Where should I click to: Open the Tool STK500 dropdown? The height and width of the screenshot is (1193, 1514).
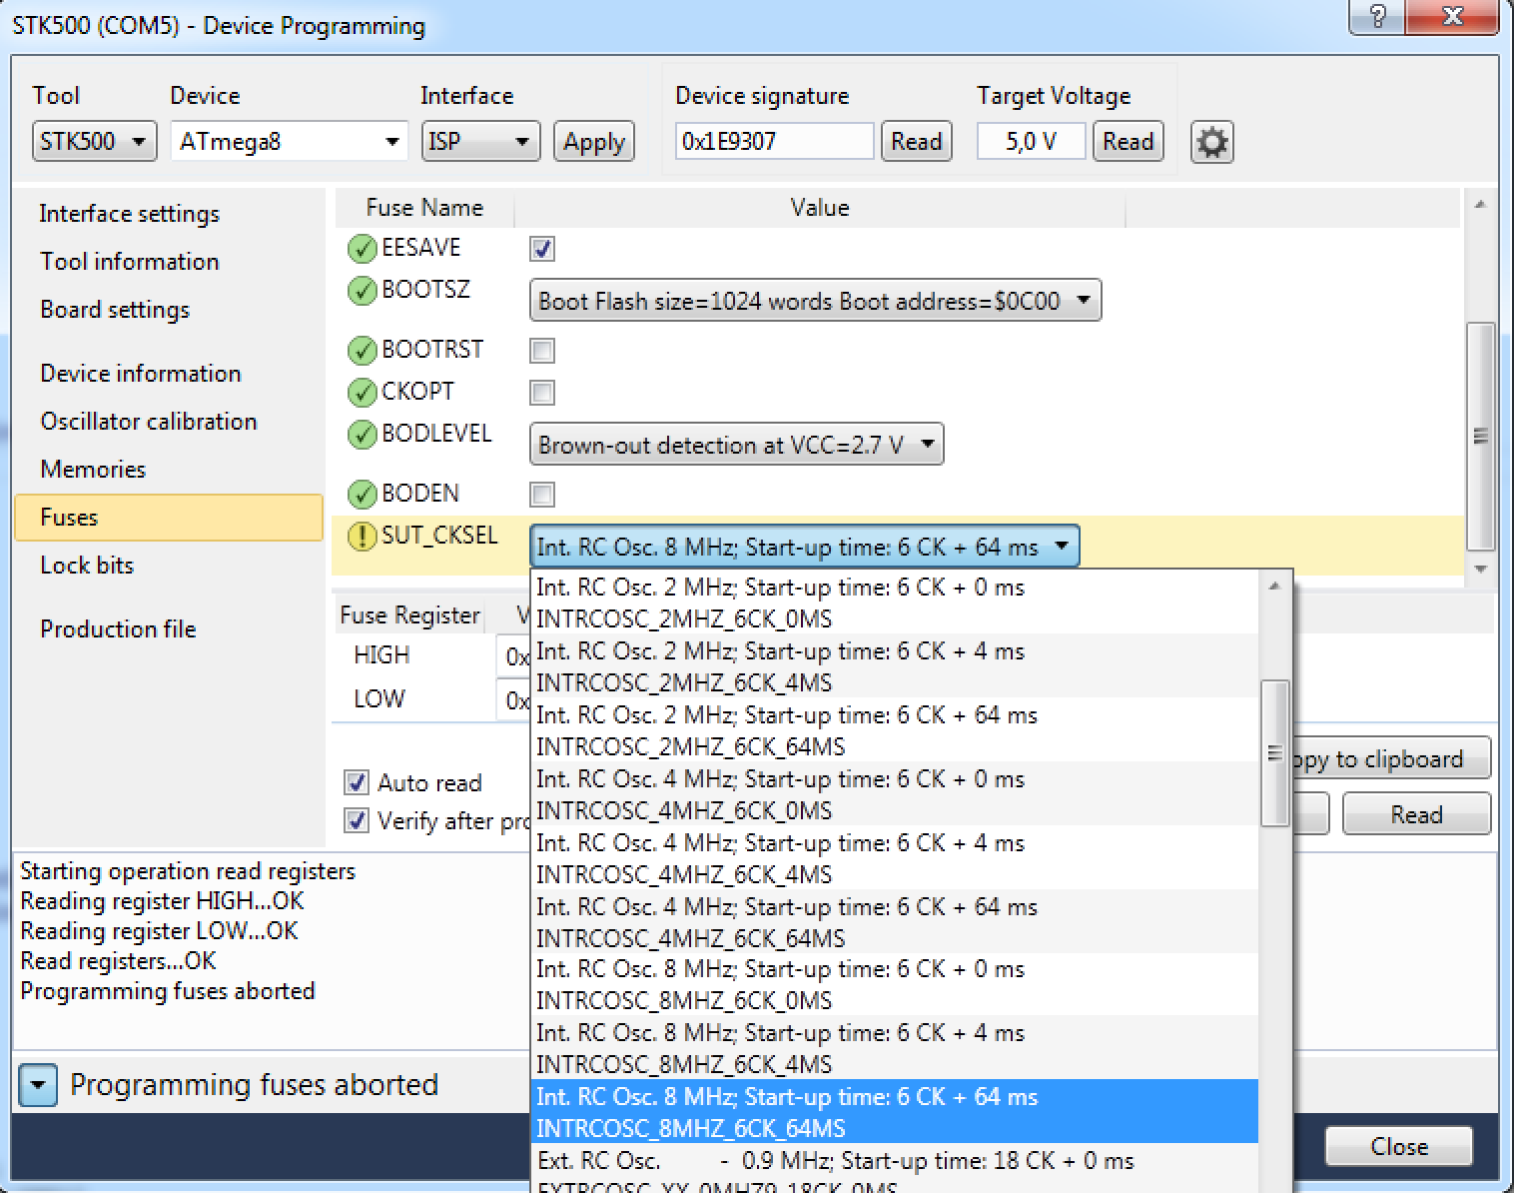point(94,142)
